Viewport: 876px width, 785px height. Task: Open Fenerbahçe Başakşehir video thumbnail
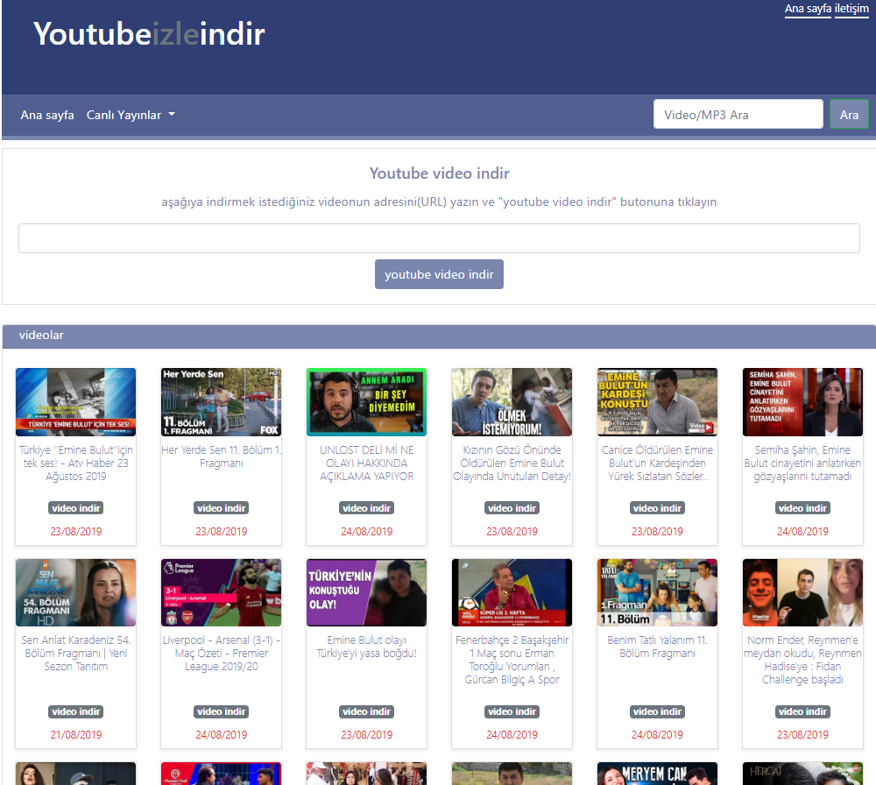pos(512,593)
